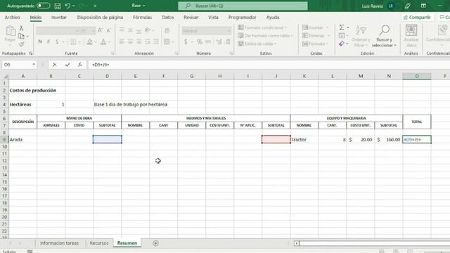Open the Archivo menu
450x253 pixels.
point(13,17)
